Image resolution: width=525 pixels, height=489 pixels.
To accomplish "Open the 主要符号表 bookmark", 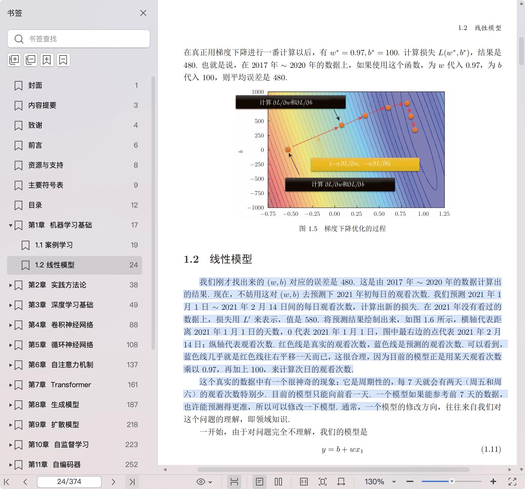I will [75, 185].
